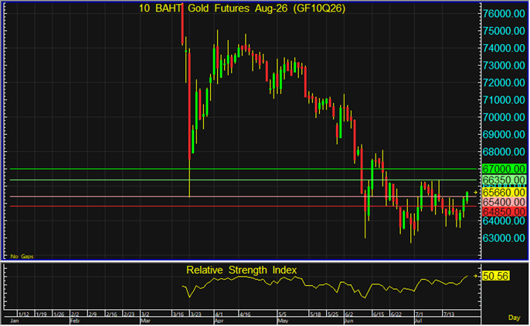
Task: Pick the 5/25 date label
Action: [x=333, y=314]
